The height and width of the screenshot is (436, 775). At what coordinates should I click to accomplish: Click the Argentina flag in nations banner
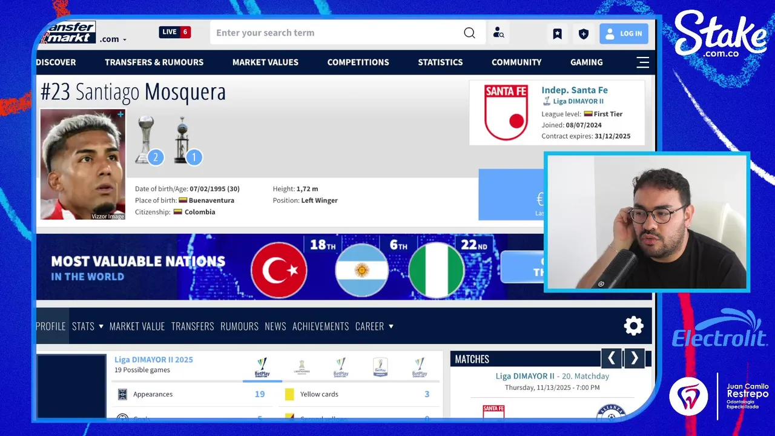pos(362,270)
